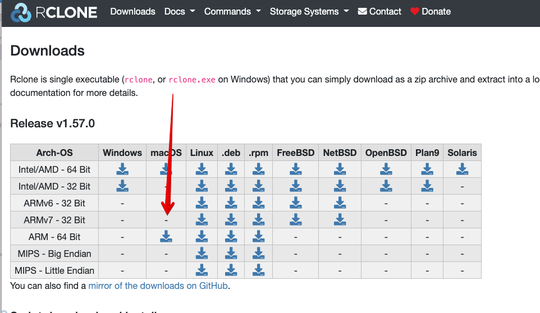Expand the Storage Systems dropdown

coord(309,11)
